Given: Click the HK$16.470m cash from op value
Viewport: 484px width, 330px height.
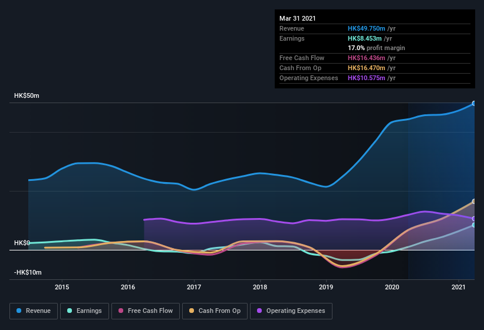Looking at the screenshot, I should 367,68.
